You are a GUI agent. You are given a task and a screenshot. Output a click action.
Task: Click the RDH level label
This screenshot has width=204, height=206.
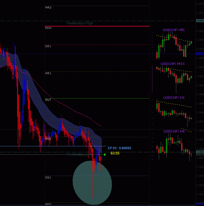pyautogui.click(x=48, y=28)
